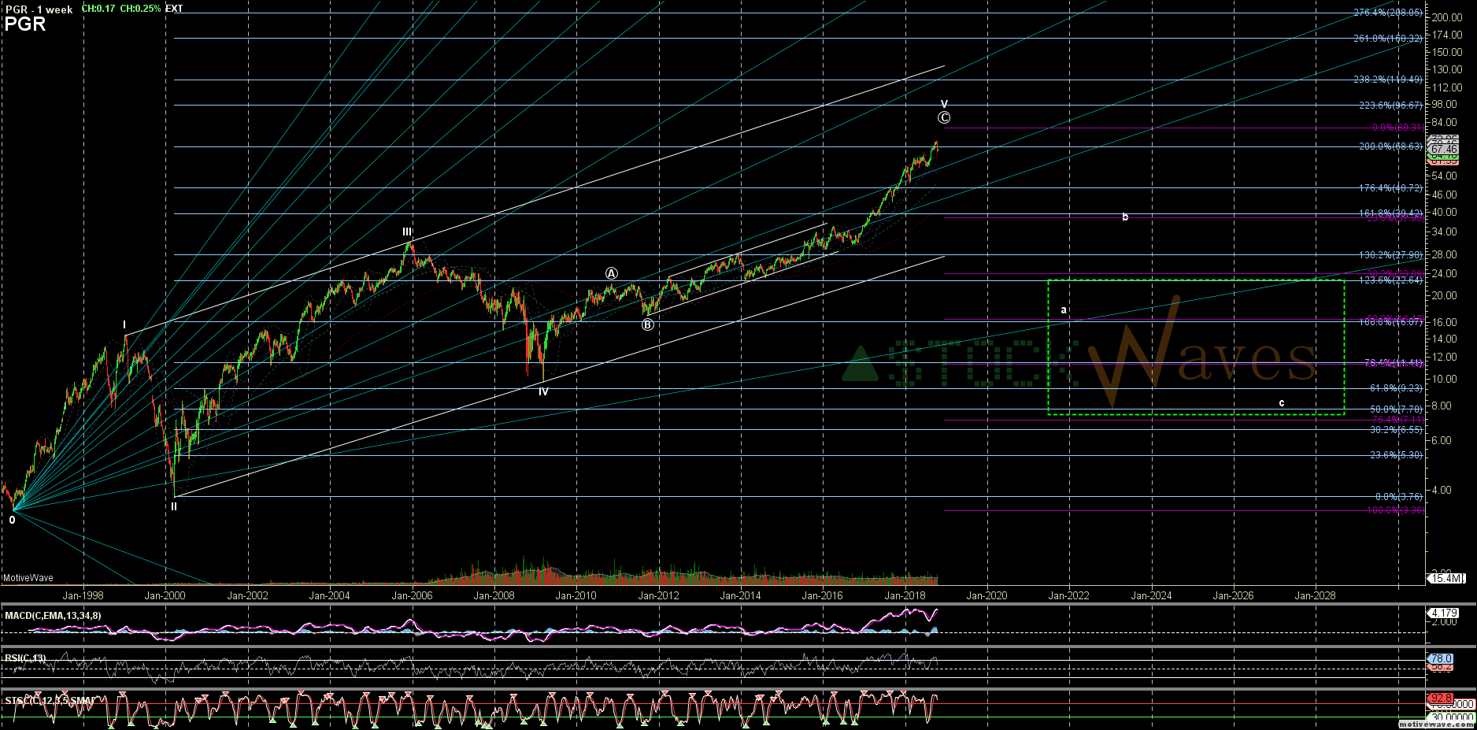Click the 261.0% Fibonacci extension label

point(1388,38)
